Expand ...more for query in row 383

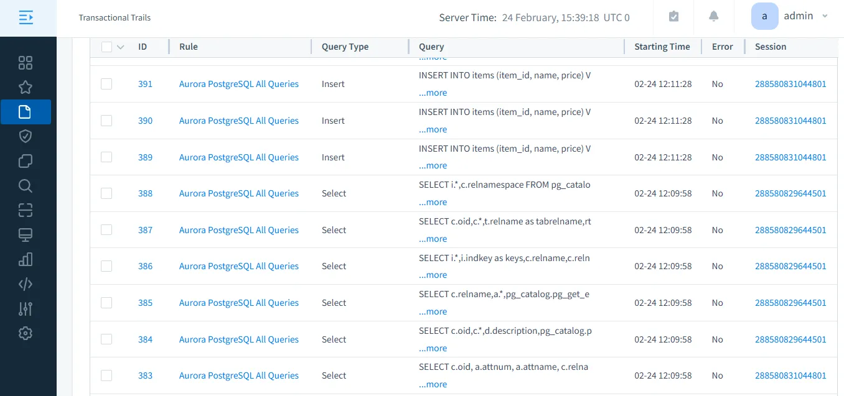pos(433,384)
